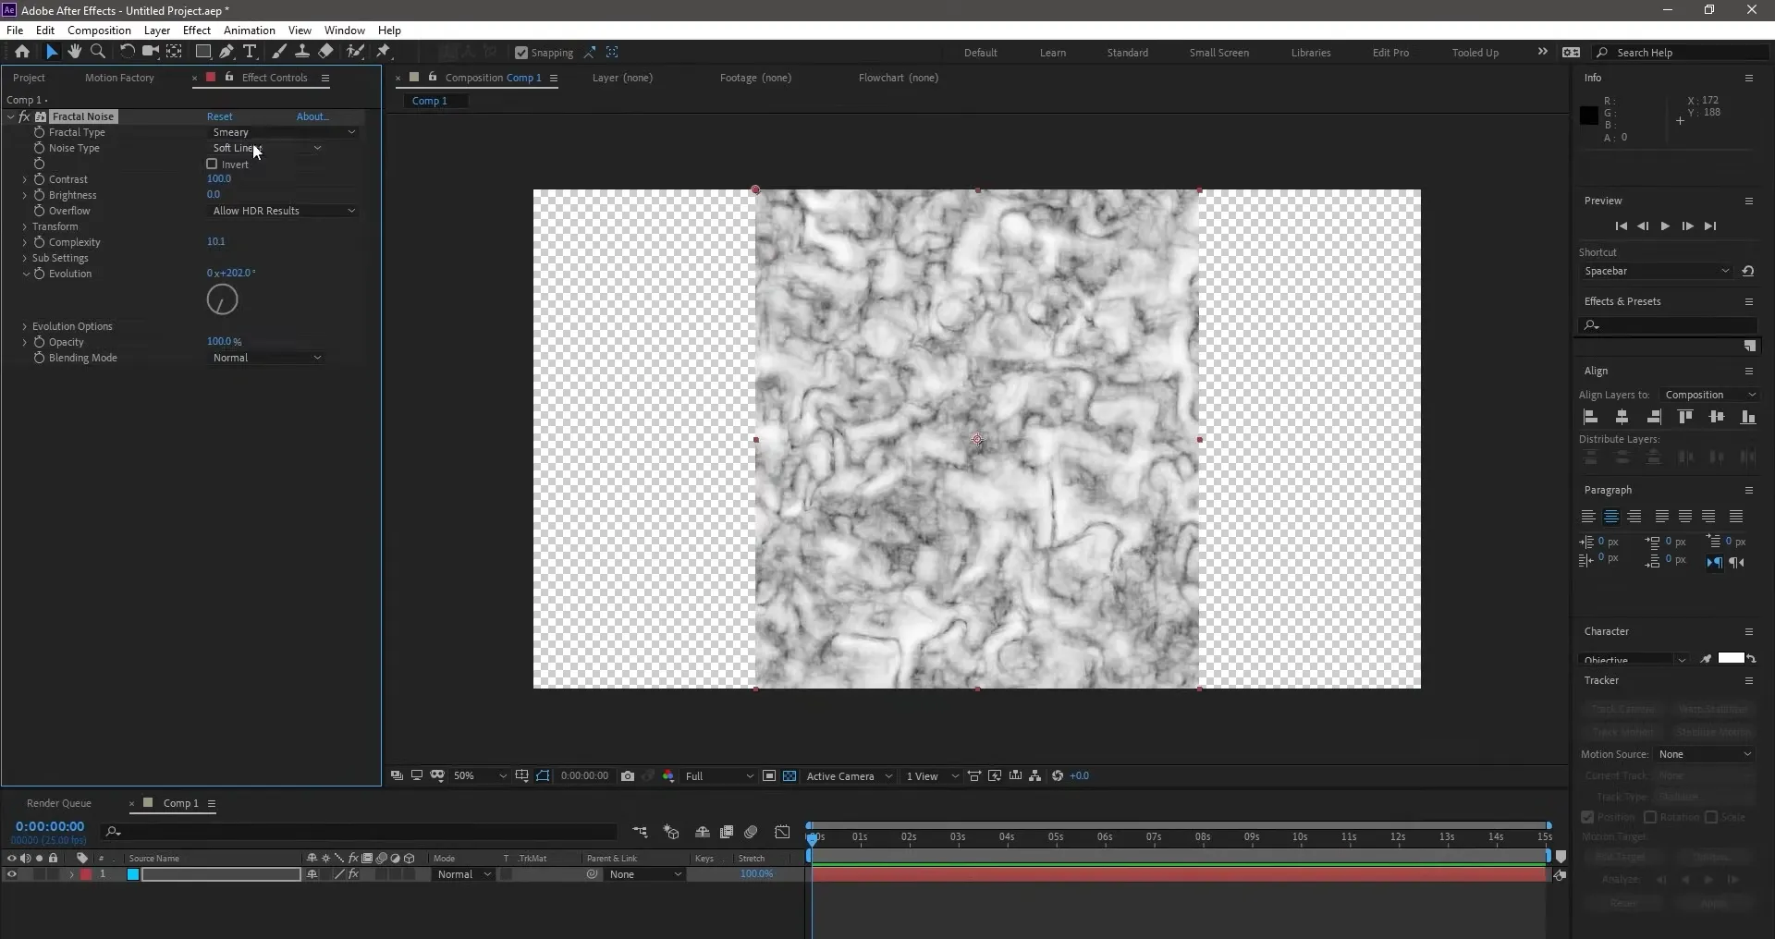Toggle the Contrast stopwatch
The width and height of the screenshot is (1775, 939).
39,179
